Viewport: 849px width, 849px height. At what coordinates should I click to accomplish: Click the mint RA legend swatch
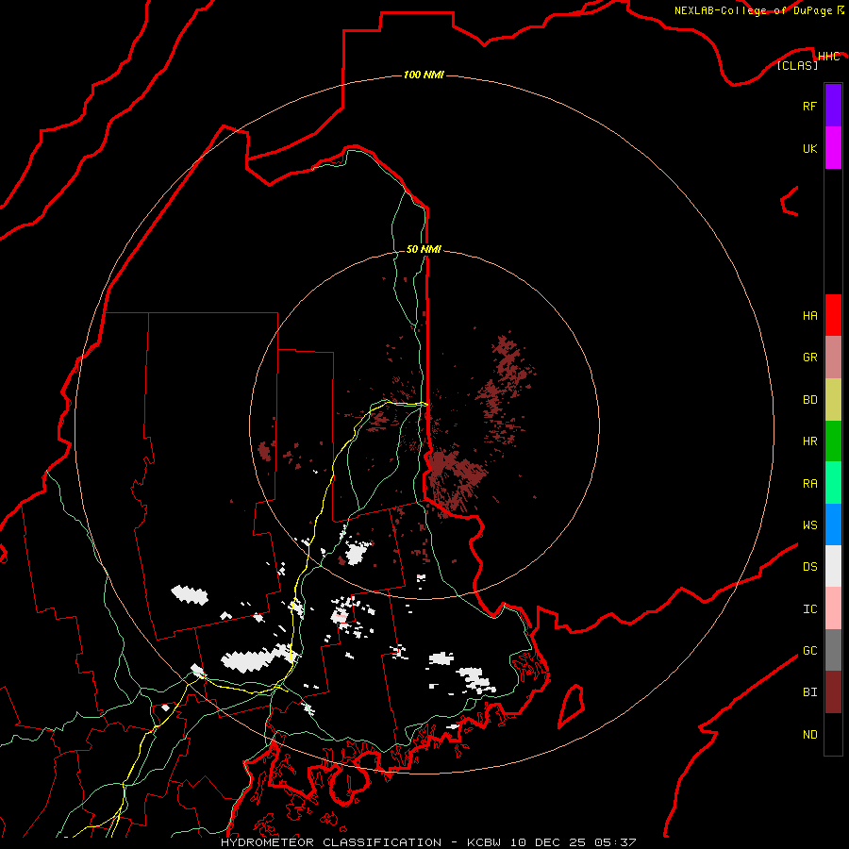tap(833, 483)
